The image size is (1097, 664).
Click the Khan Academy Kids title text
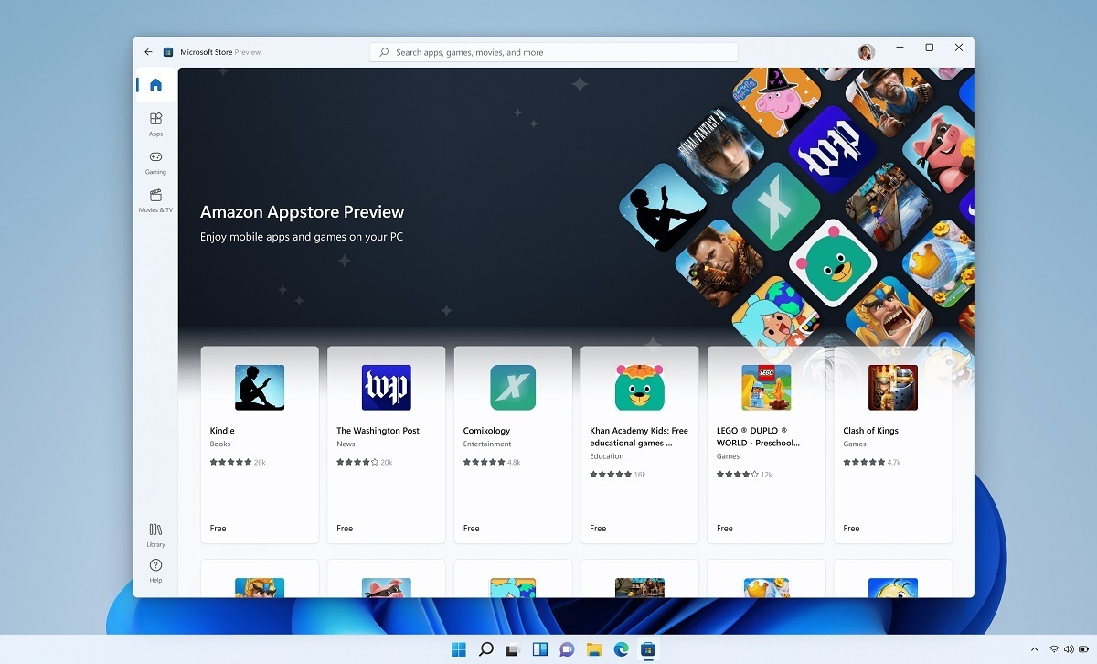coord(639,436)
